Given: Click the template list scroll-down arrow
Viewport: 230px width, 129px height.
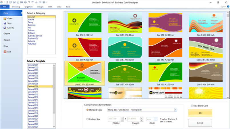Looking at the screenshot, I should pos(54,127).
